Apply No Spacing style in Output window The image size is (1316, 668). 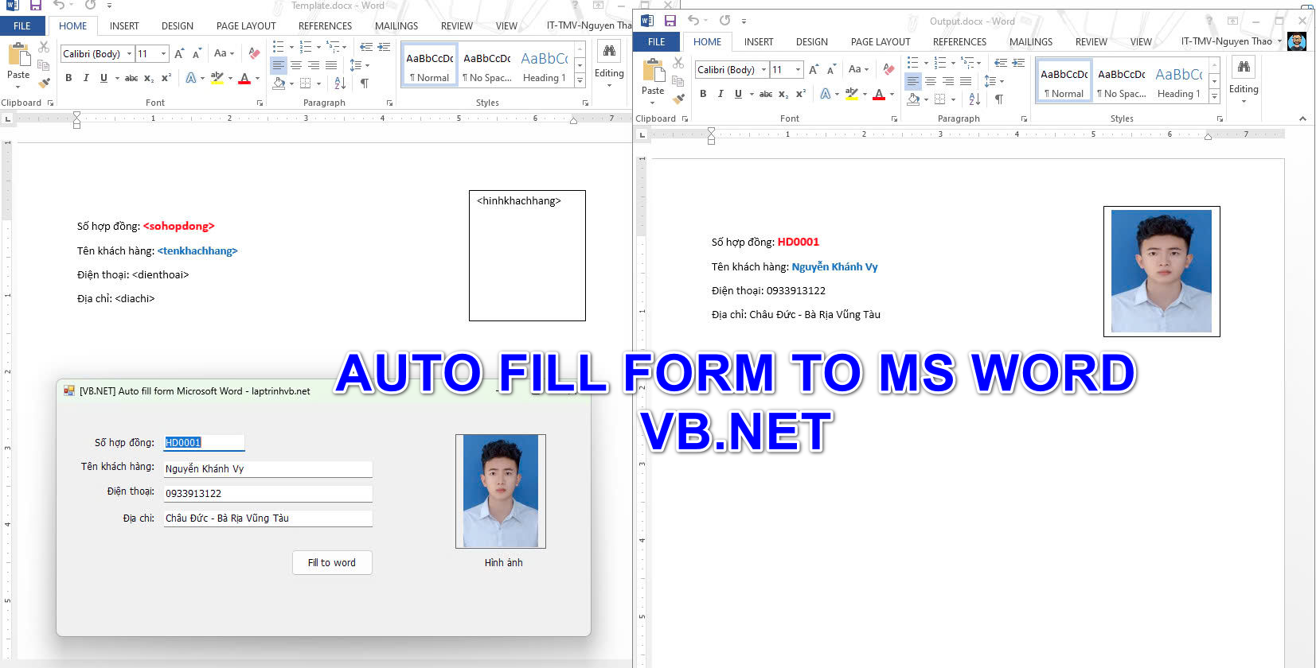pyautogui.click(x=1122, y=81)
